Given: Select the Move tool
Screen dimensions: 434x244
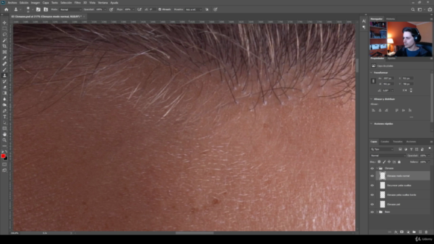Looking at the screenshot, I should click(5, 22).
